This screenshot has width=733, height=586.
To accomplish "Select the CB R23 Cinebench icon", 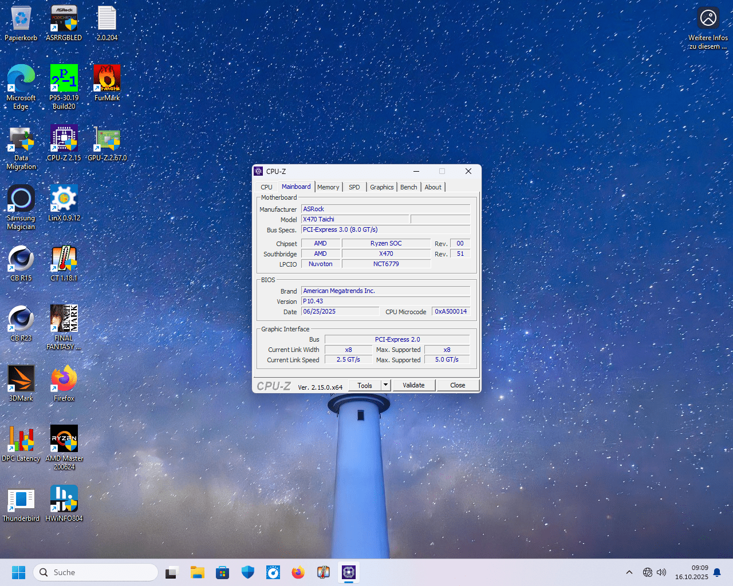I will coord(21,319).
